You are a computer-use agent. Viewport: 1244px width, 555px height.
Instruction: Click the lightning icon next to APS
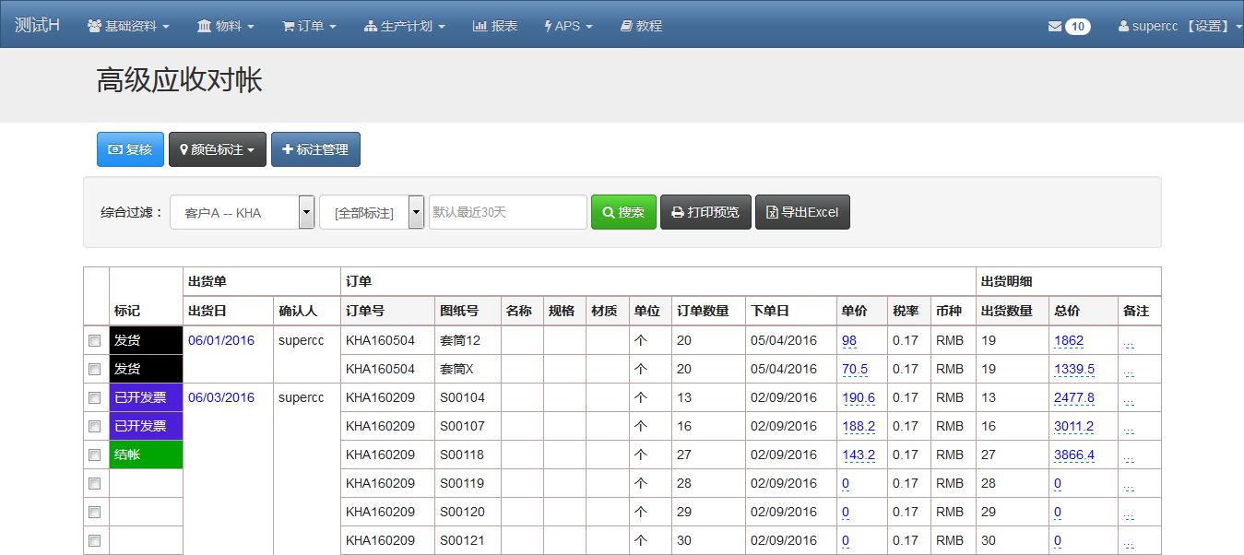pyautogui.click(x=549, y=26)
